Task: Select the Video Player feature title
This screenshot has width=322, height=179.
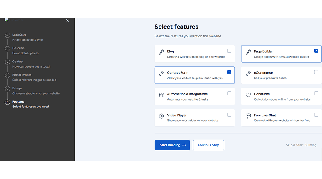Action: click(177, 115)
